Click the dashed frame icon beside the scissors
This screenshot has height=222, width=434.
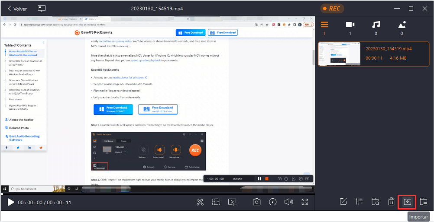tap(216, 202)
